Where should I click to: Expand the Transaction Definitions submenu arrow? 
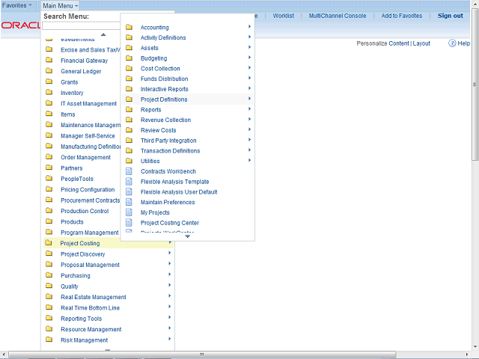pyautogui.click(x=249, y=150)
